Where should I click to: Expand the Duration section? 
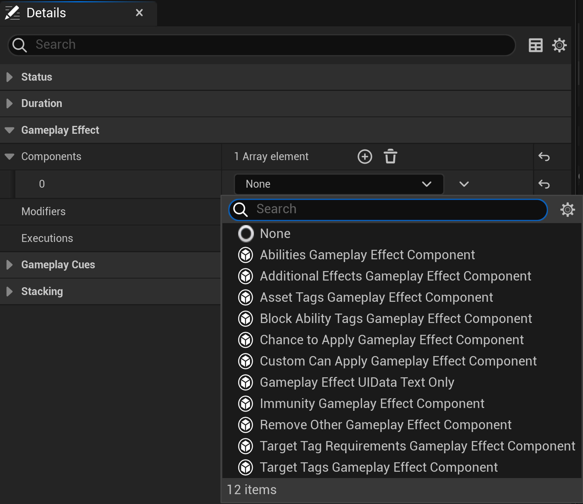[9, 103]
